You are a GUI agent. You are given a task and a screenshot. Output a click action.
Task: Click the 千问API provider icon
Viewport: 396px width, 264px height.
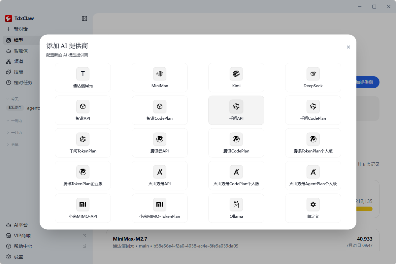(x=236, y=107)
